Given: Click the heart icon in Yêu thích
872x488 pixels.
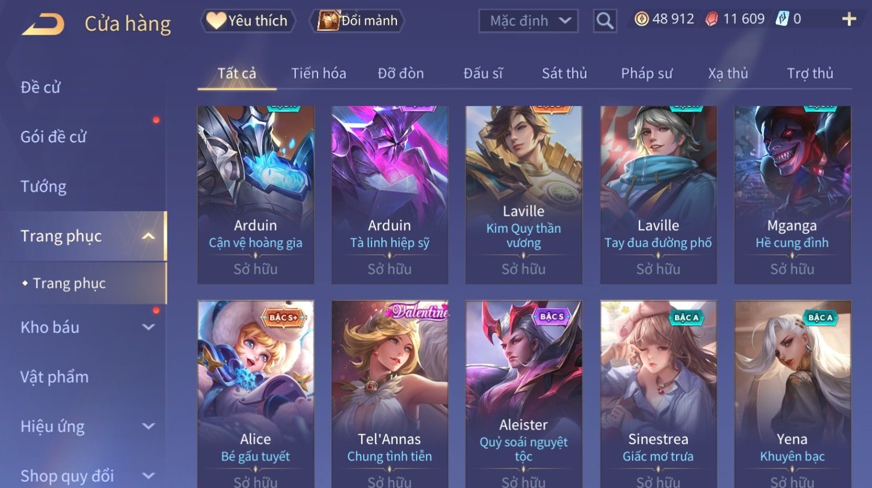Looking at the screenshot, I should (216, 20).
